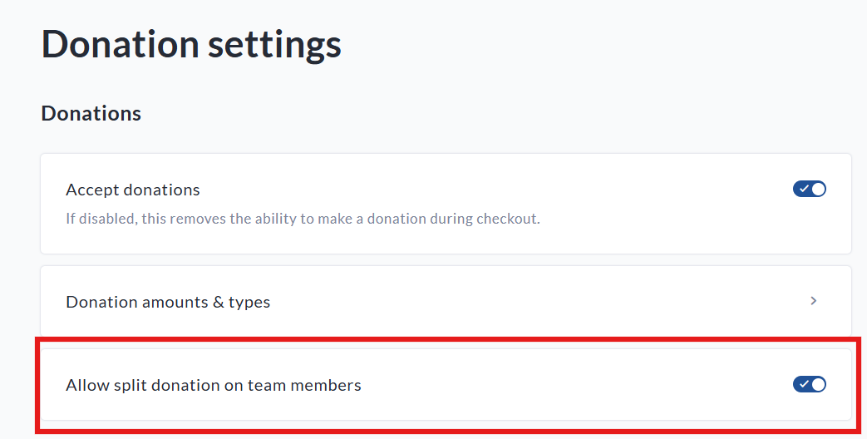Click the word 'Donation' in the page title
The image size is (867, 439).
pyautogui.click(x=119, y=43)
